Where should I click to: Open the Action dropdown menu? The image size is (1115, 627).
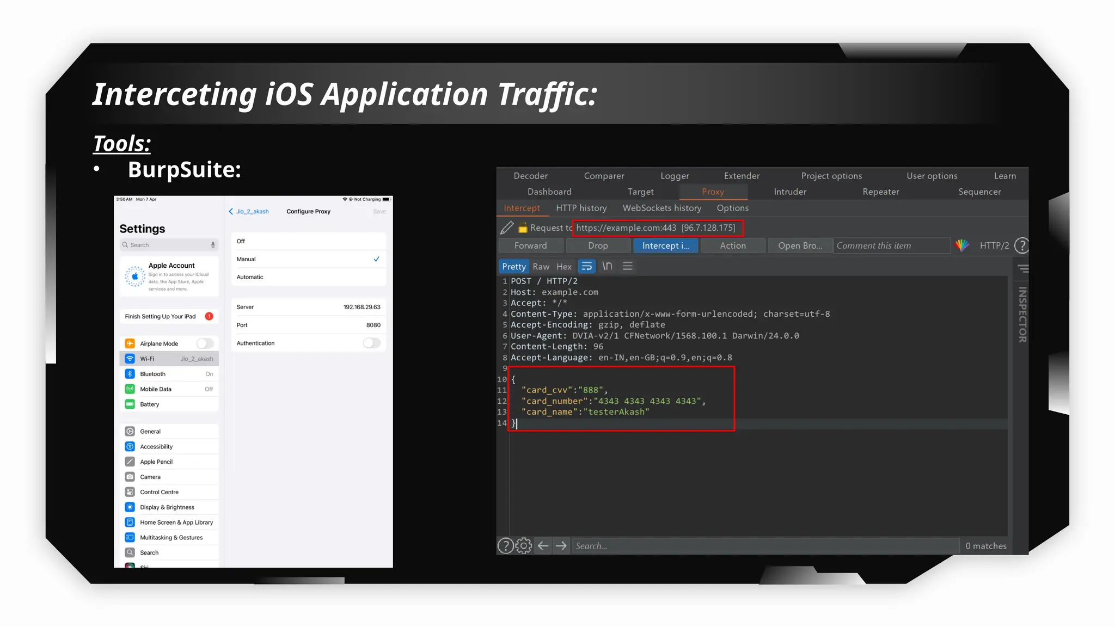pyautogui.click(x=733, y=245)
